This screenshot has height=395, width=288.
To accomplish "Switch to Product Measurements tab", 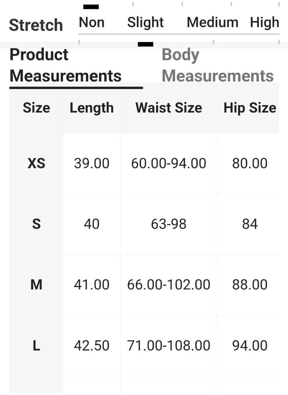I will 66,65.
